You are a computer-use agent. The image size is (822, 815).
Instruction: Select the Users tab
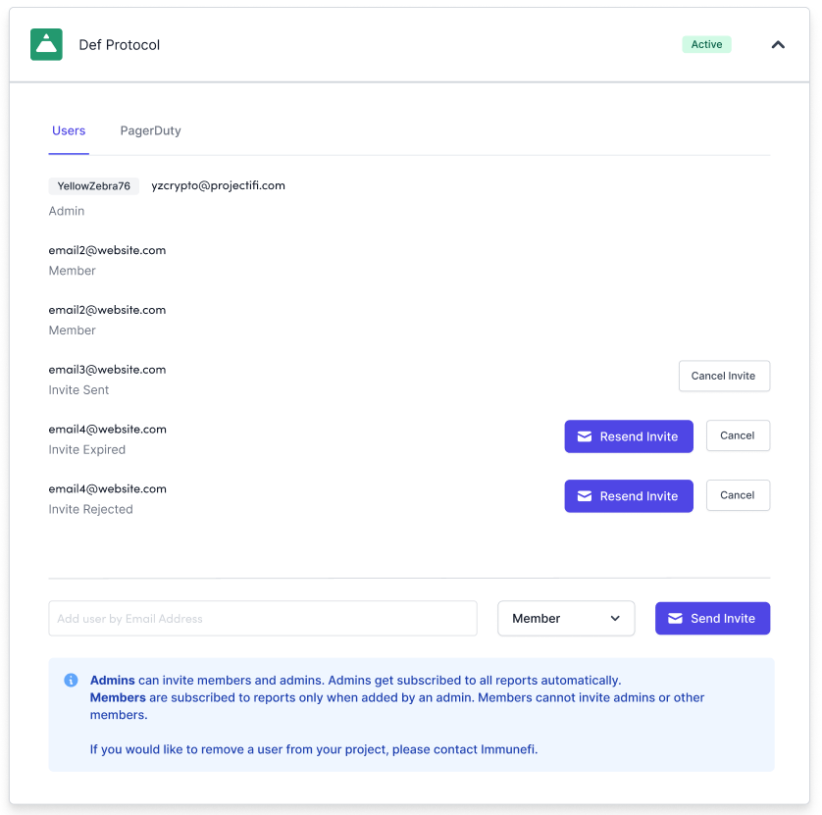tap(69, 130)
